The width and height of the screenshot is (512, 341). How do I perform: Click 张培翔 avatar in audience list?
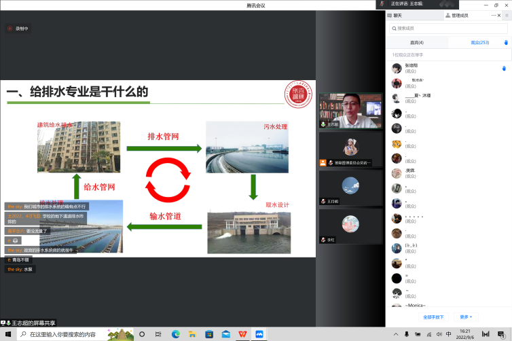[397, 68]
